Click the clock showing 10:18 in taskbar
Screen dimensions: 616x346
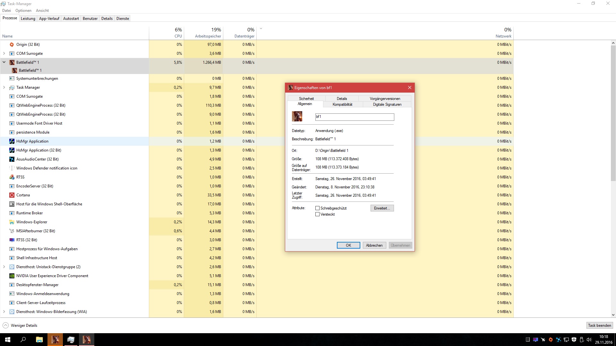(603, 337)
